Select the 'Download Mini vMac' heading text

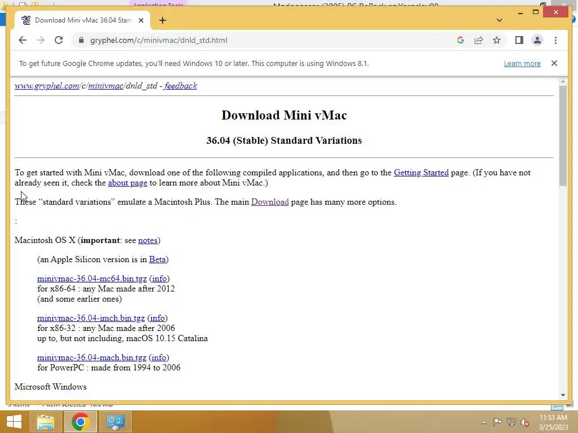click(284, 115)
